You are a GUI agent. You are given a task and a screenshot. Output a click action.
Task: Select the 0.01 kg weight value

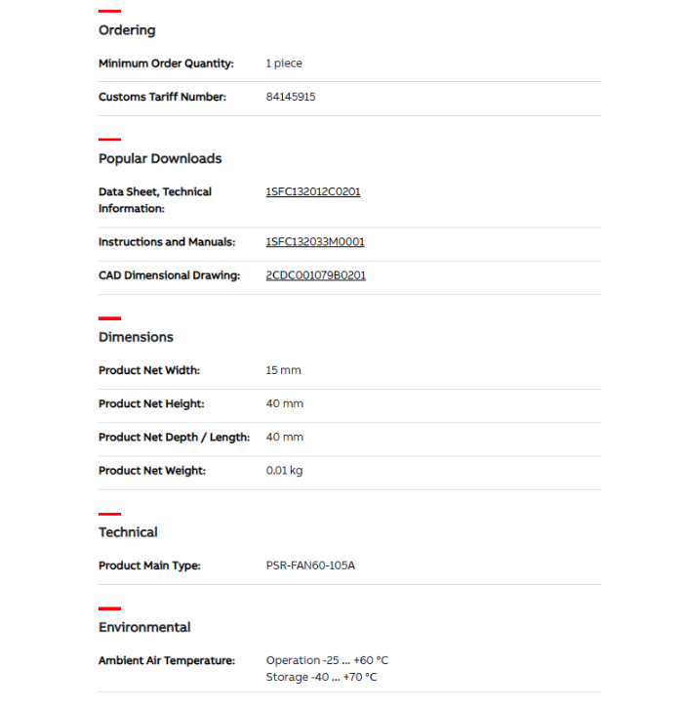[284, 471]
